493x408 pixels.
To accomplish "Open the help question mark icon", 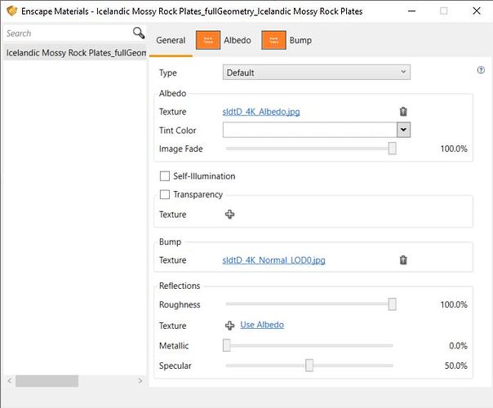I will pos(481,70).
